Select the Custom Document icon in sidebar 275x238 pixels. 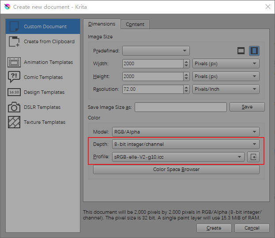pyautogui.click(x=14, y=26)
